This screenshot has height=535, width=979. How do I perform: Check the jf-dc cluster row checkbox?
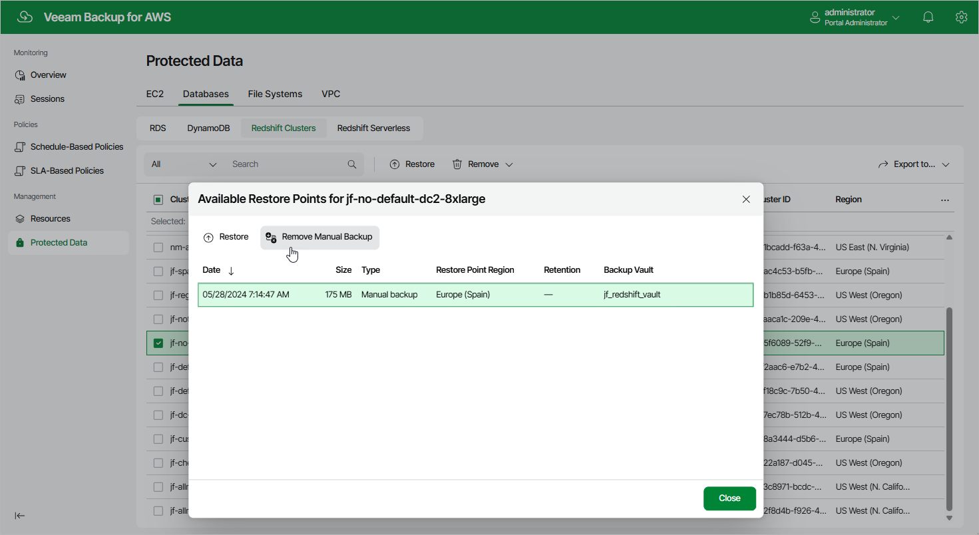click(x=158, y=415)
